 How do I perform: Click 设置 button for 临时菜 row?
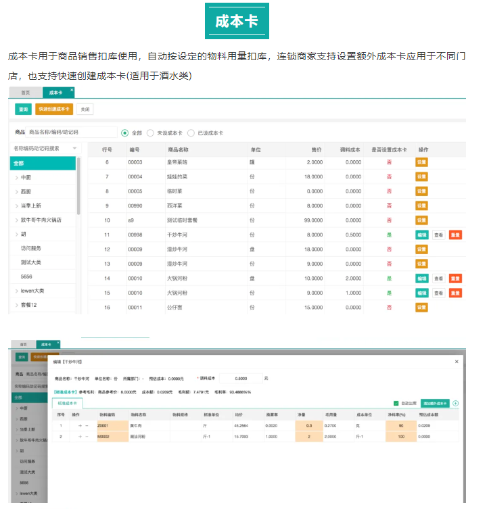coord(421,191)
